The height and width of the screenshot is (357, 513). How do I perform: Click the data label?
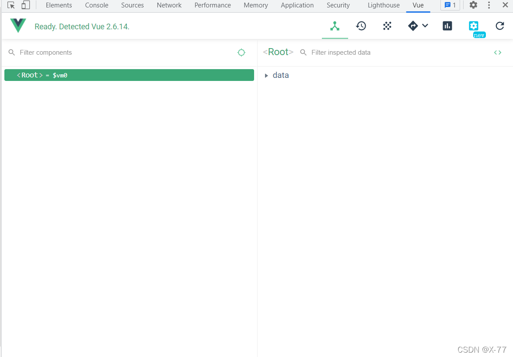pyautogui.click(x=281, y=75)
